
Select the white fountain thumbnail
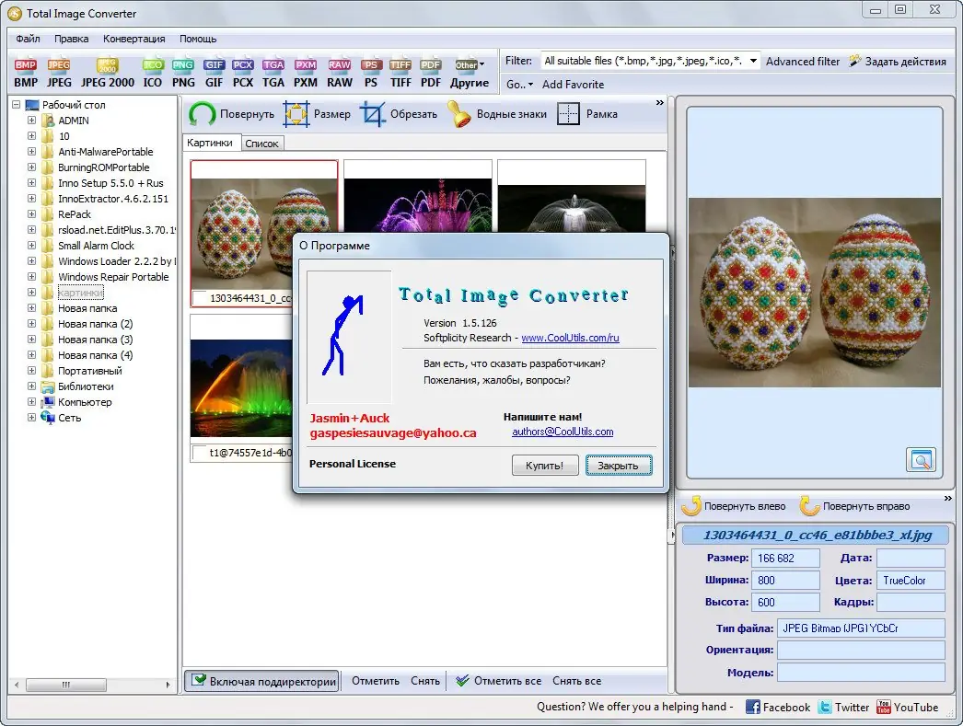(571, 196)
